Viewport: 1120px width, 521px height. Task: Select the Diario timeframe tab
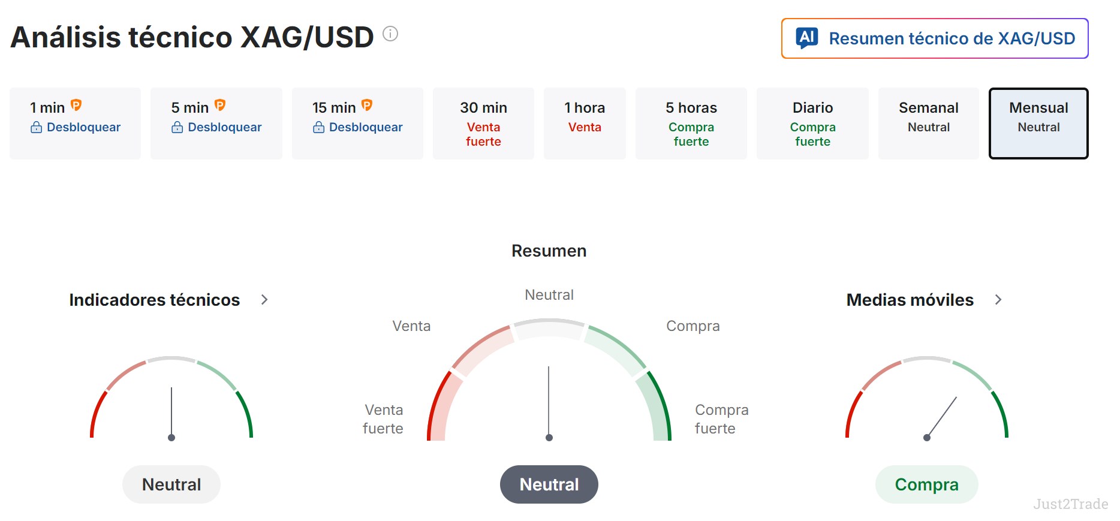coord(812,124)
